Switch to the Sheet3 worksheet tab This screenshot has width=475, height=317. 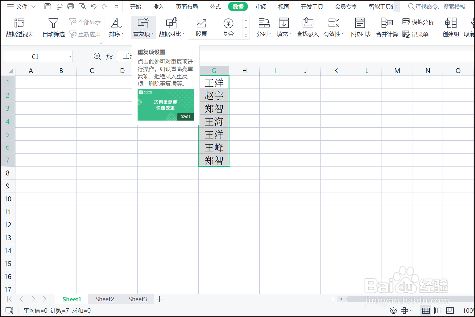(x=138, y=299)
